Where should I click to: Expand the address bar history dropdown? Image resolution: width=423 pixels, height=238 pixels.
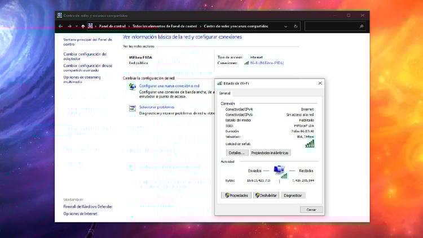[287, 26]
